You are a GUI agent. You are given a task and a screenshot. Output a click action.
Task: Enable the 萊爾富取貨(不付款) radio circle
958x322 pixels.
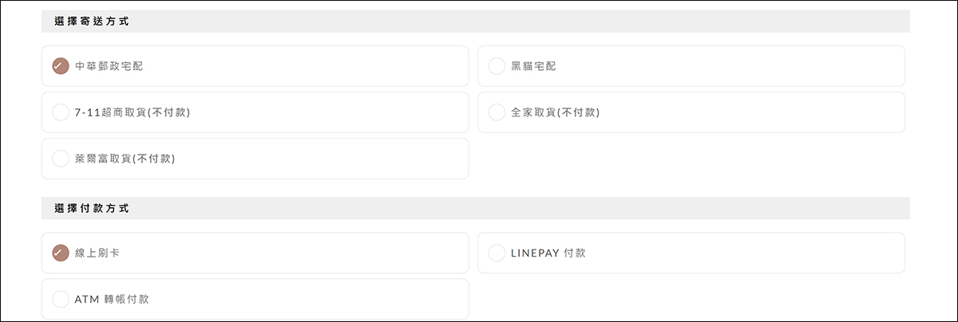coord(60,159)
